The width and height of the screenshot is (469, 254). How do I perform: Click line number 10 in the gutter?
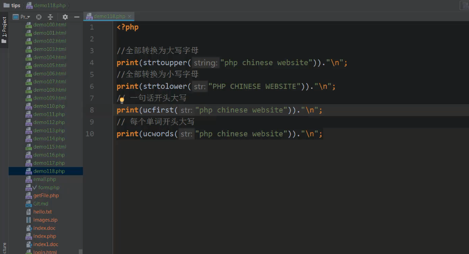(89, 134)
